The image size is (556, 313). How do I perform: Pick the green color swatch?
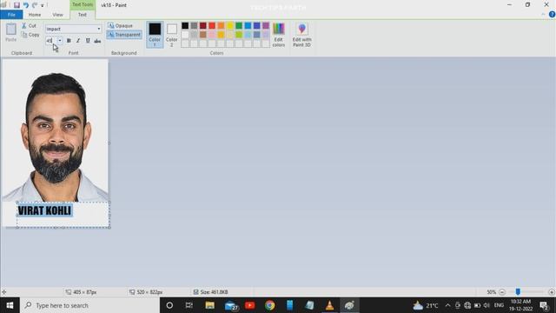[239, 25]
